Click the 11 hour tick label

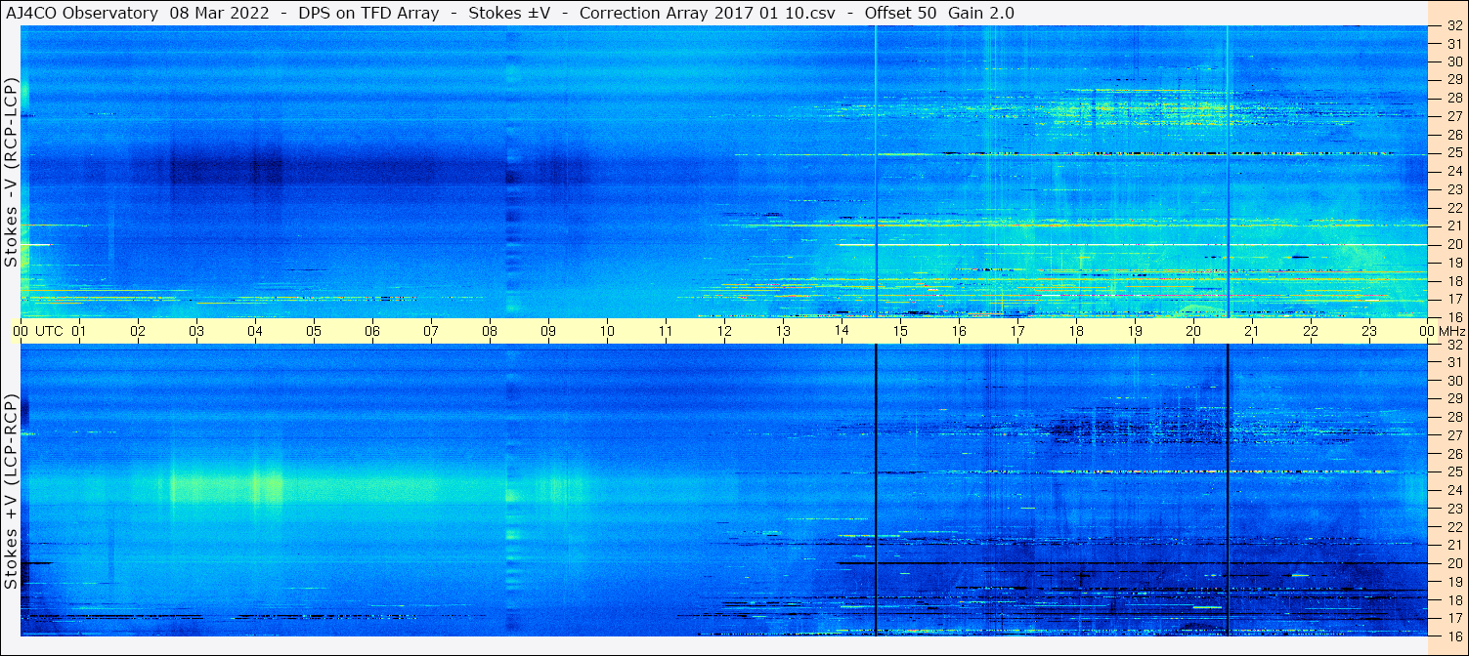666,331
